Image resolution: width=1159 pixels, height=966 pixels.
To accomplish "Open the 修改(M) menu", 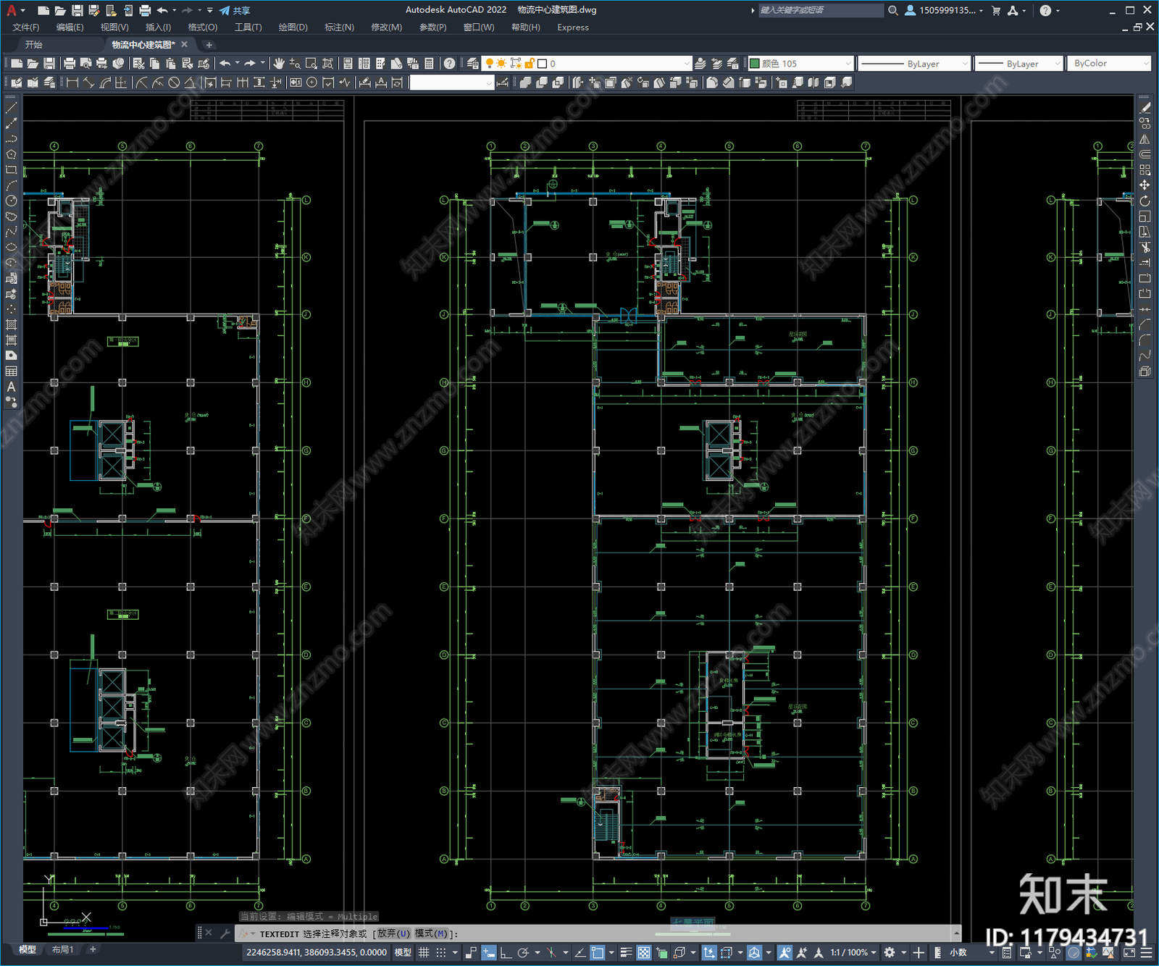I will pos(386,28).
